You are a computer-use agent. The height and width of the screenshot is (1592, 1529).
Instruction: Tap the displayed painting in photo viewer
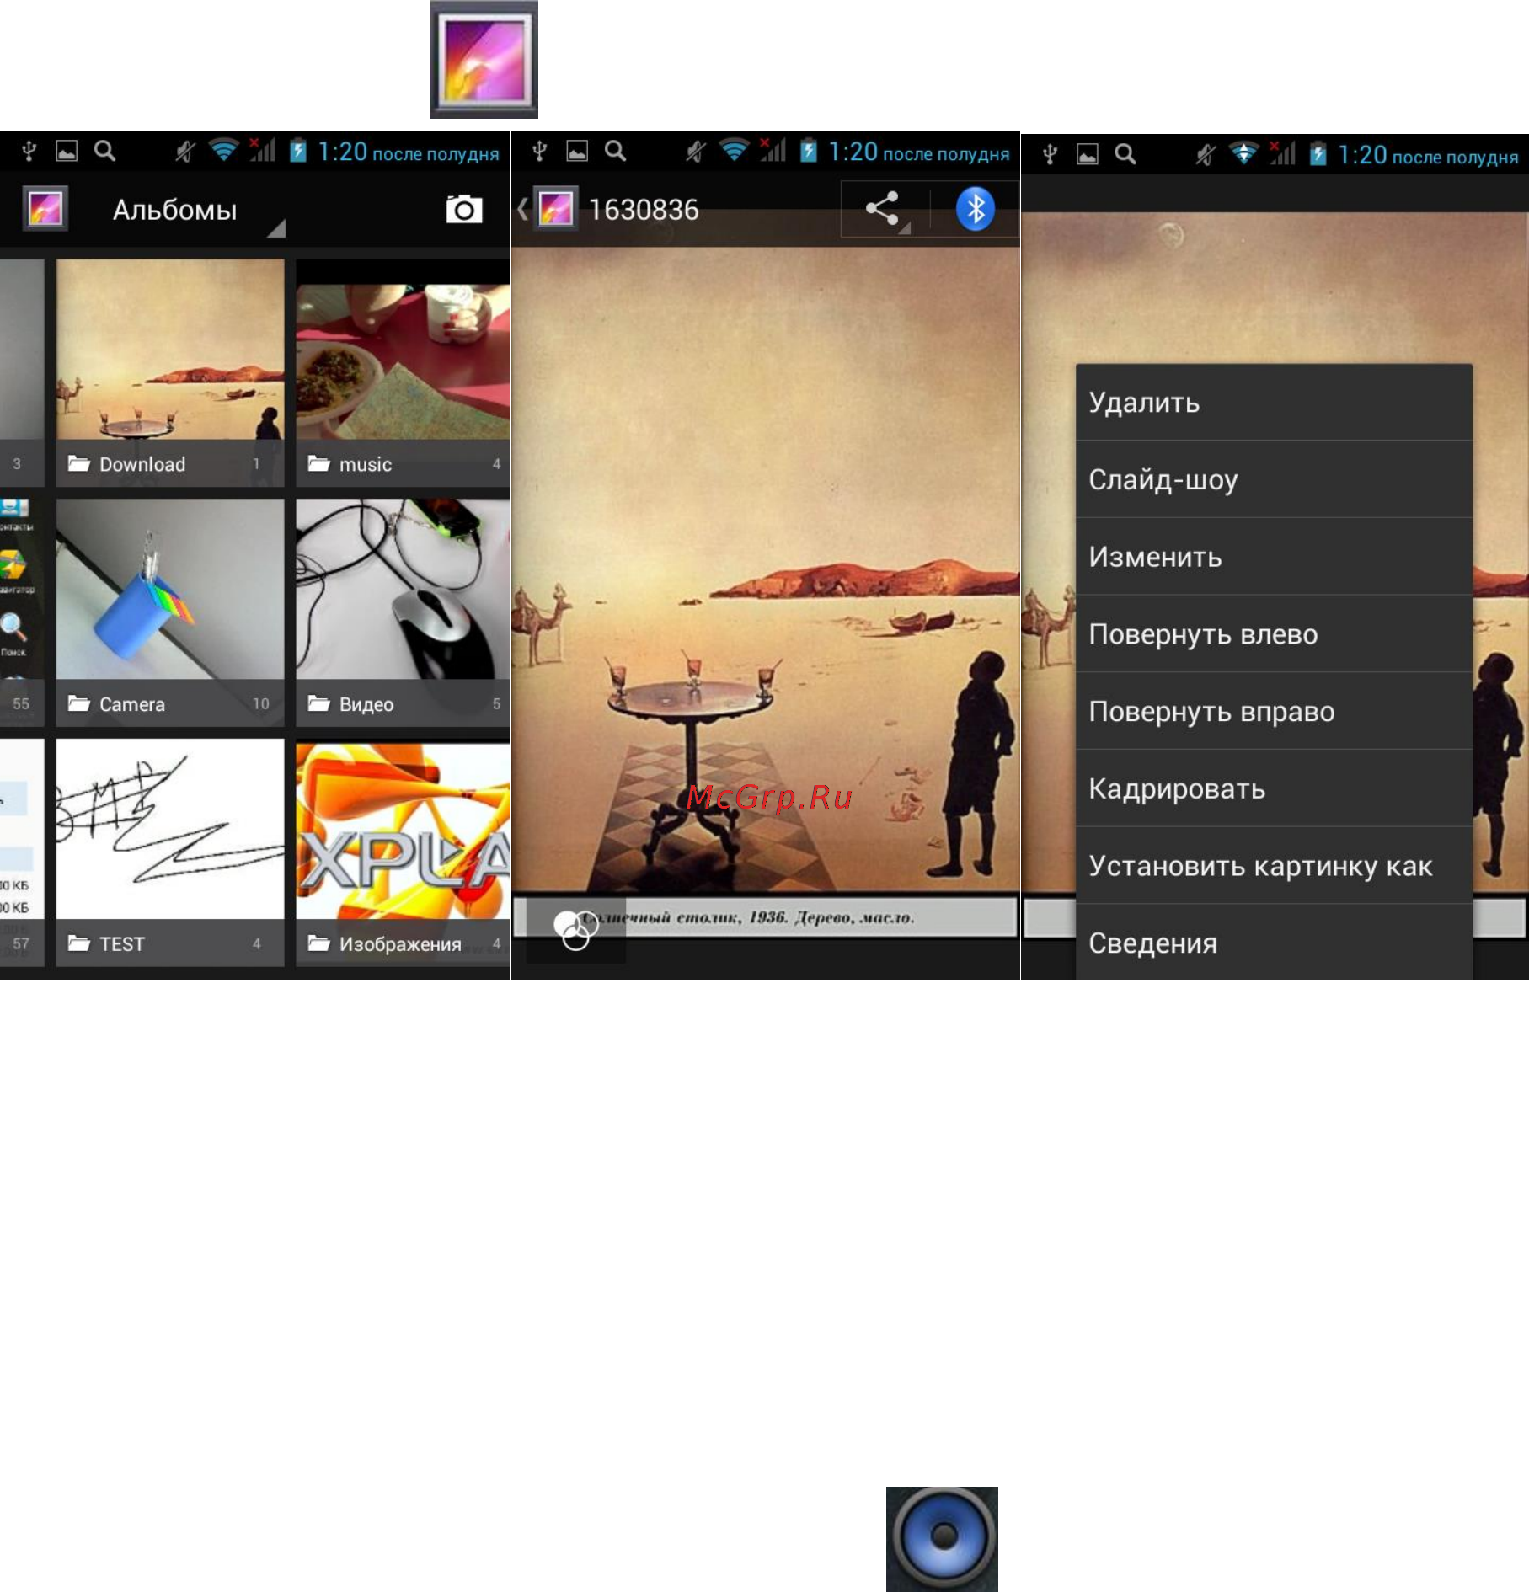coord(765,569)
